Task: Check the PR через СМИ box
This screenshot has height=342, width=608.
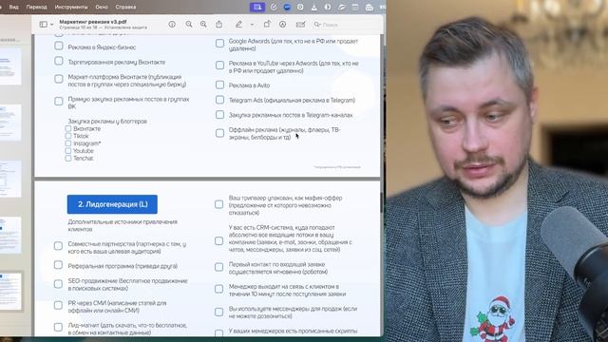Action: (x=58, y=306)
